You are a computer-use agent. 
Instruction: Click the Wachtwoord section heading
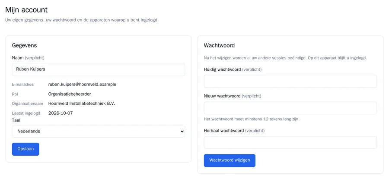[219, 46]
